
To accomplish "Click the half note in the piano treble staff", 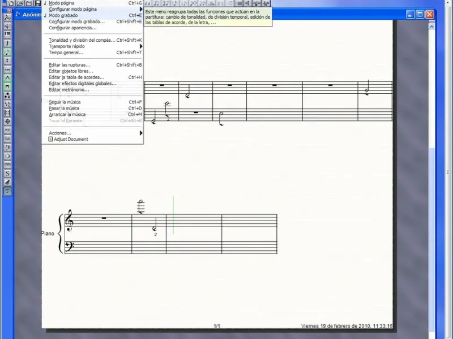I will pyautogui.click(x=155, y=224).
